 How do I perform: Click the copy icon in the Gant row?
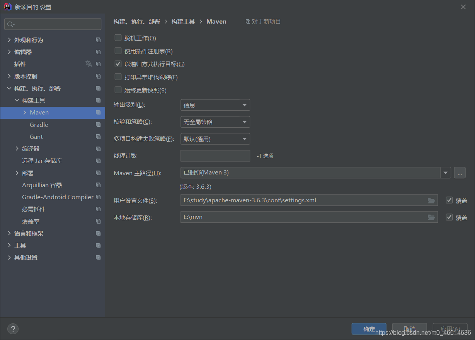pos(98,137)
